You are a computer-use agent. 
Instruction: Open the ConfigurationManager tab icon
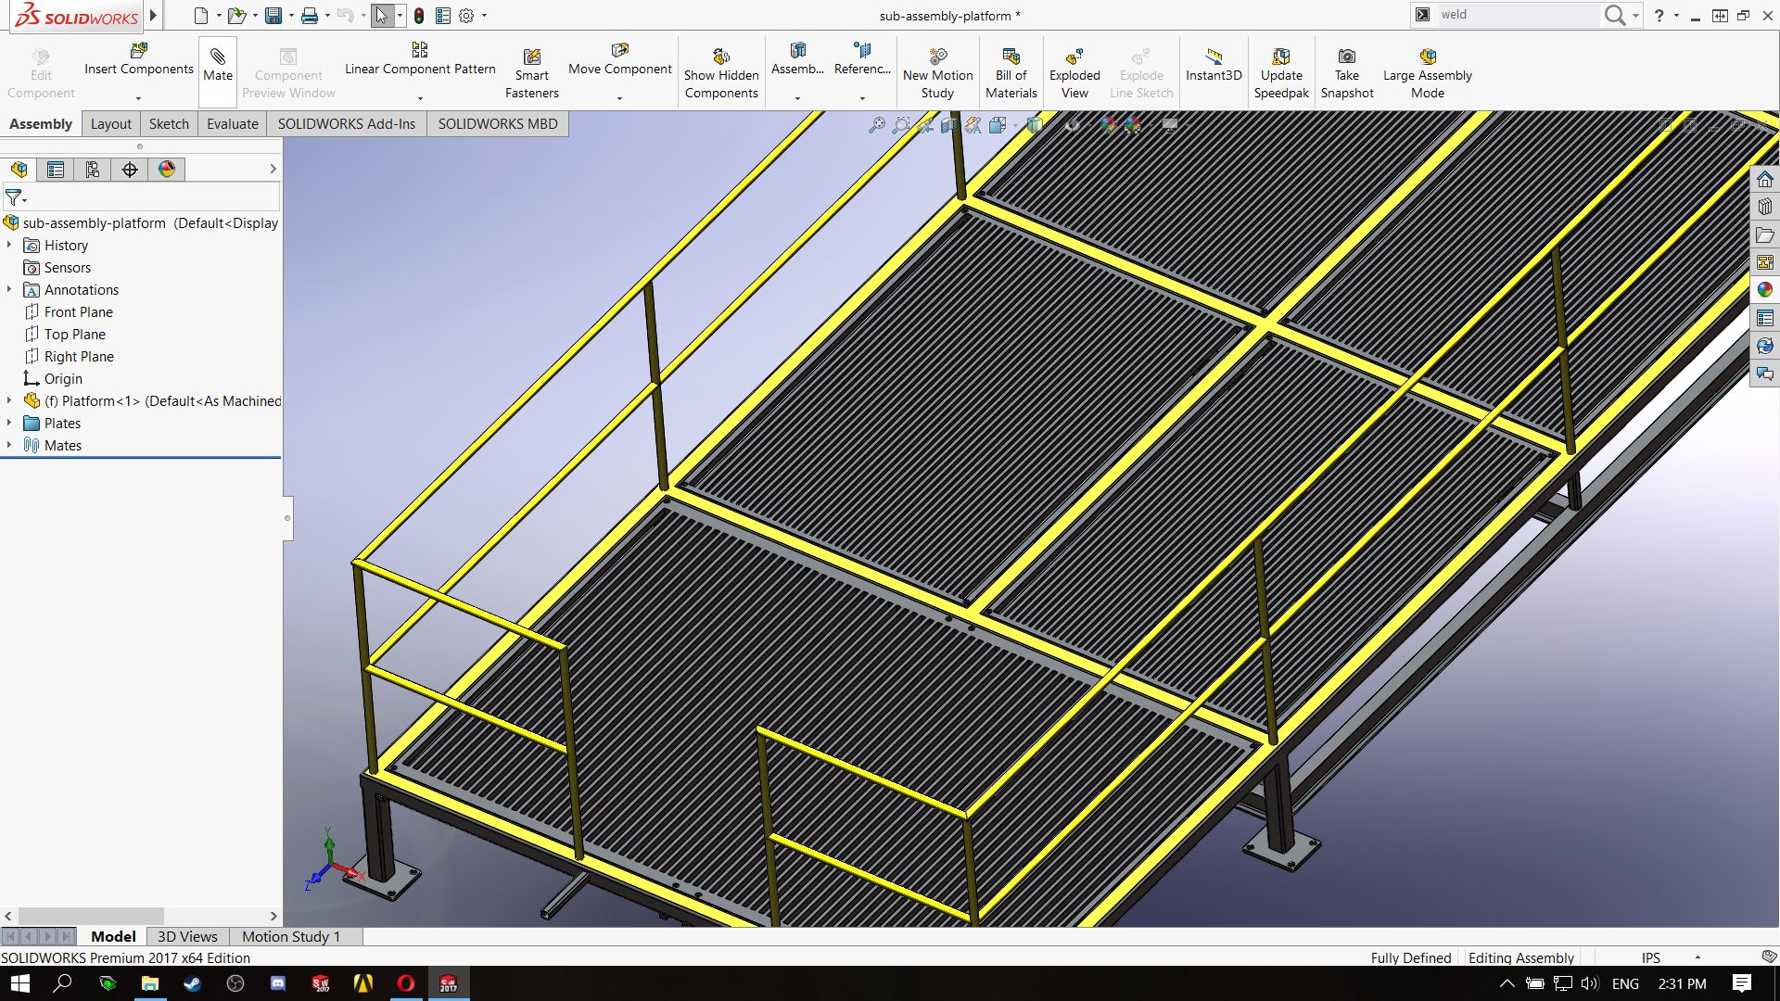[93, 170]
